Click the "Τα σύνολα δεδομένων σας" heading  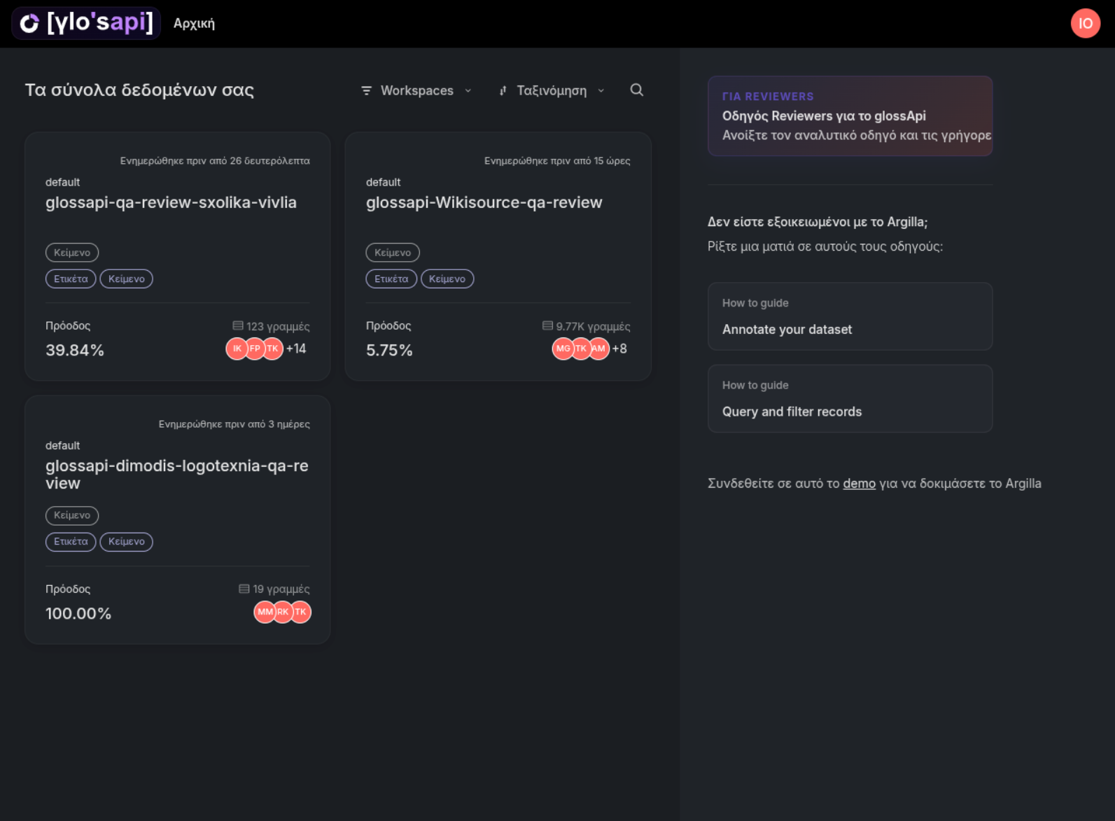point(139,90)
